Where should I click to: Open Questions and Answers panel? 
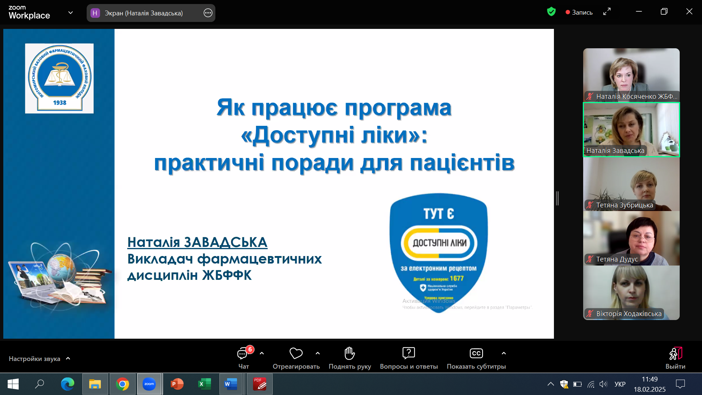pyautogui.click(x=408, y=353)
